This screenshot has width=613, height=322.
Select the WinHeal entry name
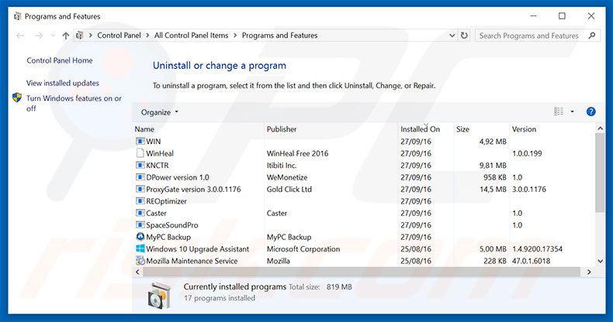click(x=160, y=153)
